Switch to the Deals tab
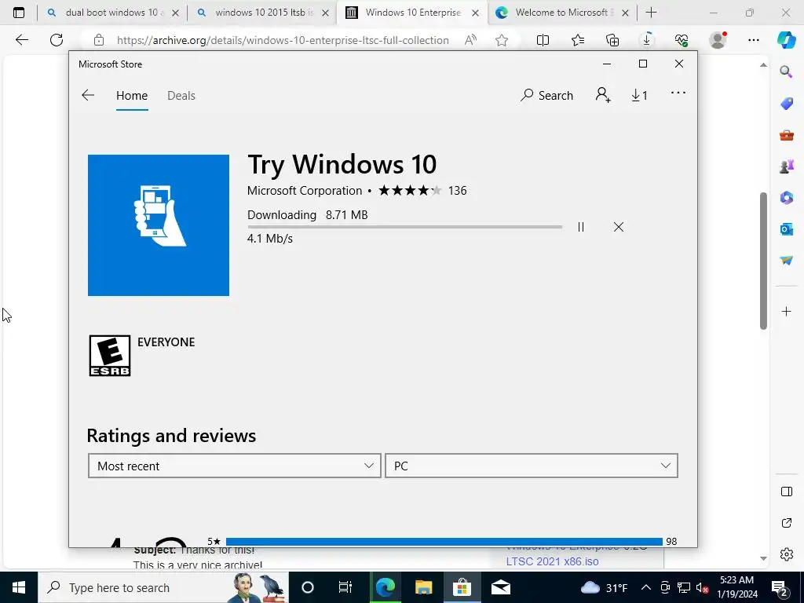This screenshot has width=804, height=603. click(x=181, y=95)
